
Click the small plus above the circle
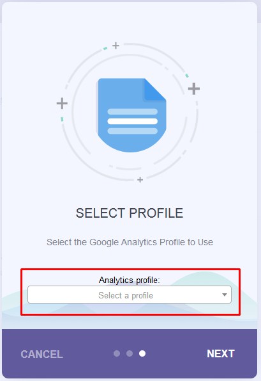coord(116,45)
